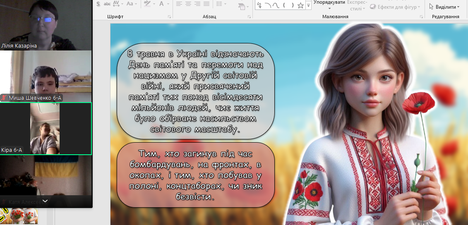Show more participants down chevron
This screenshot has width=468, height=225.
pyautogui.click(x=46, y=201)
